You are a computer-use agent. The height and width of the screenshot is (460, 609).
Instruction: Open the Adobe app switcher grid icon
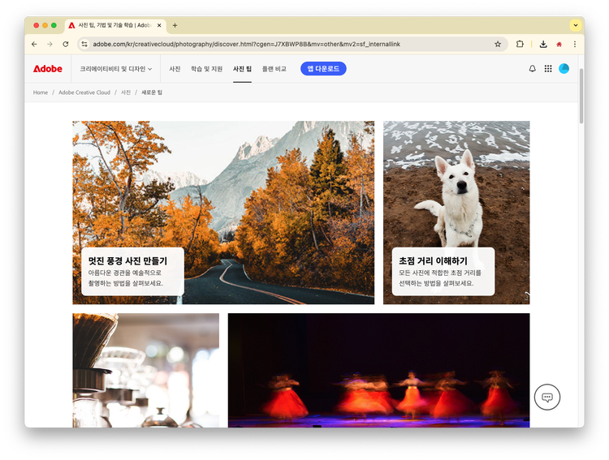548,69
